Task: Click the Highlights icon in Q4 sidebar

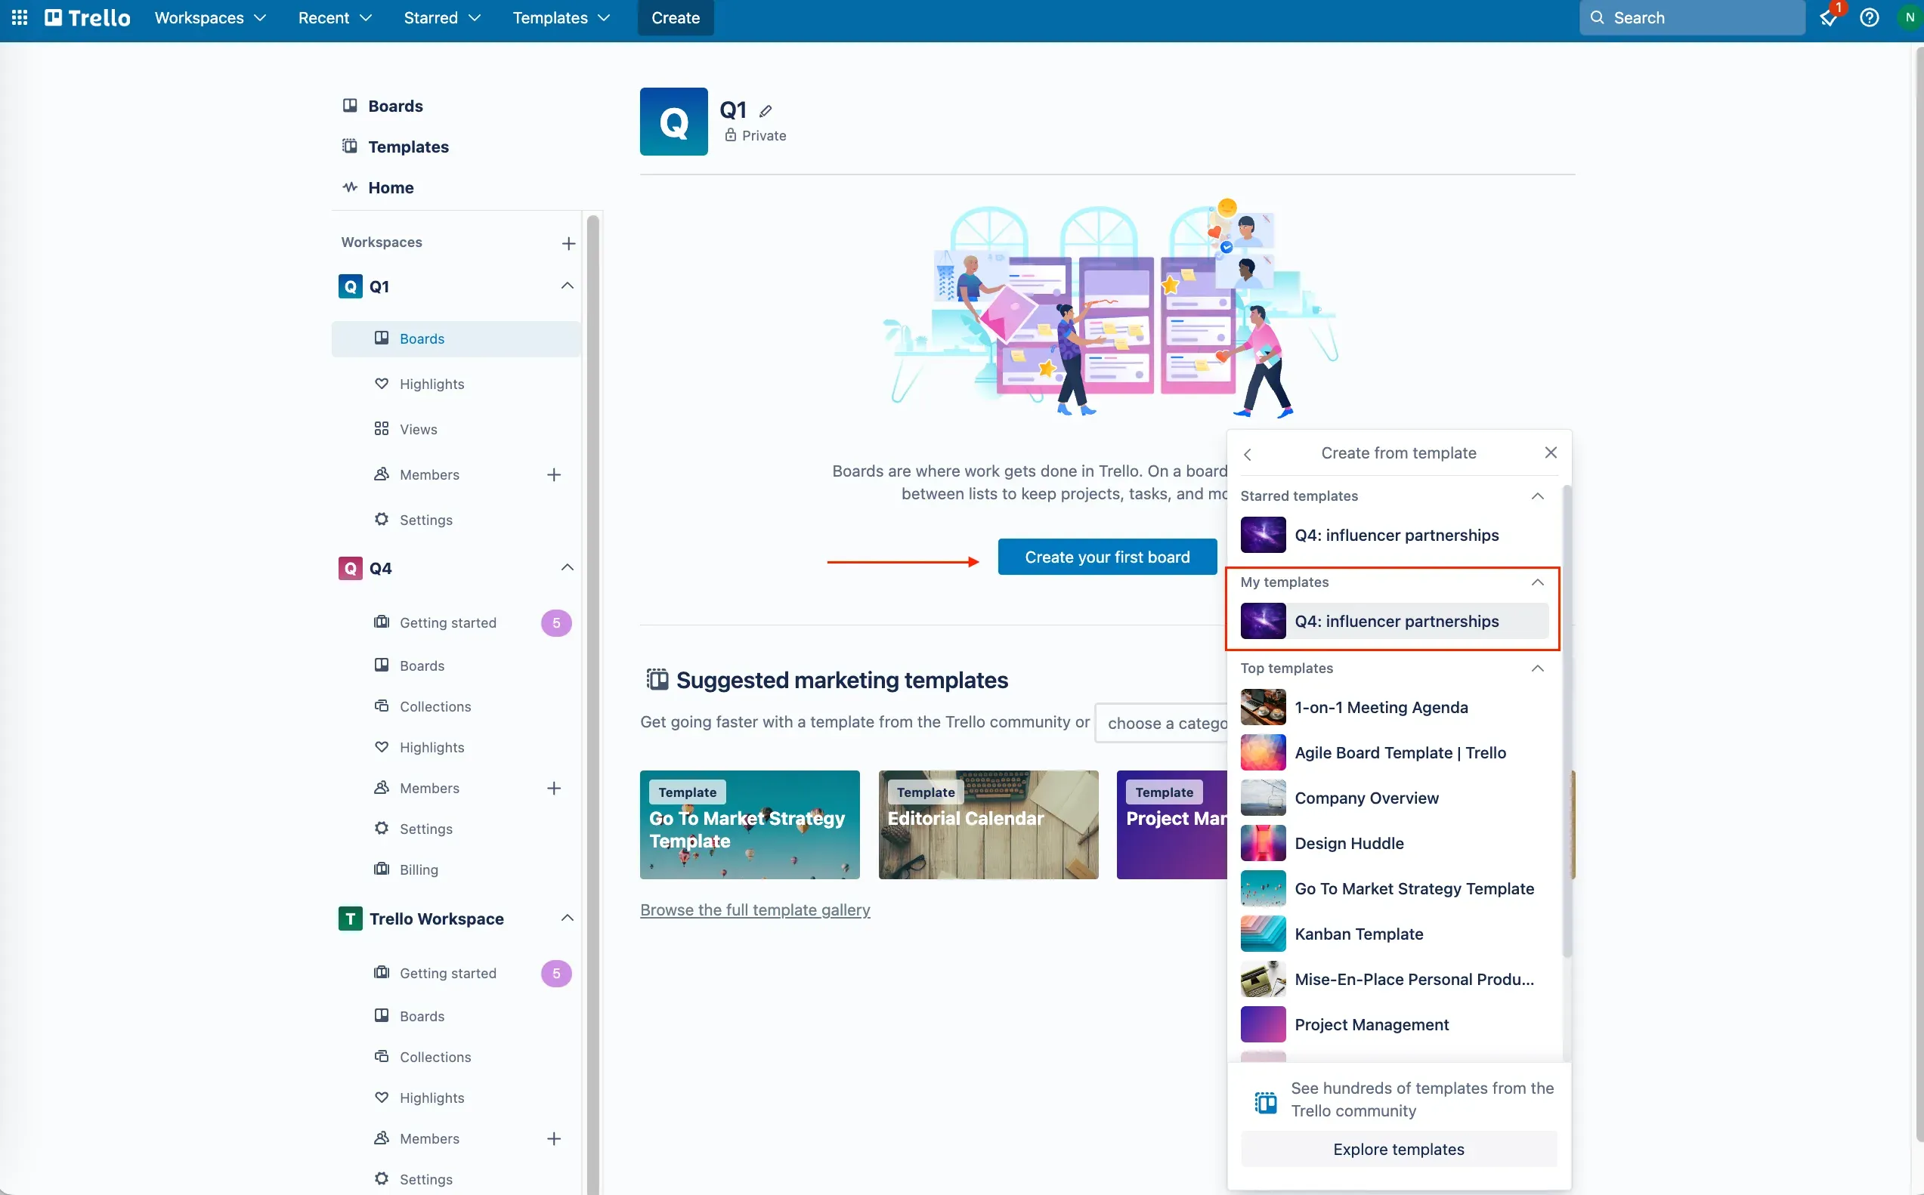Action: click(x=382, y=746)
